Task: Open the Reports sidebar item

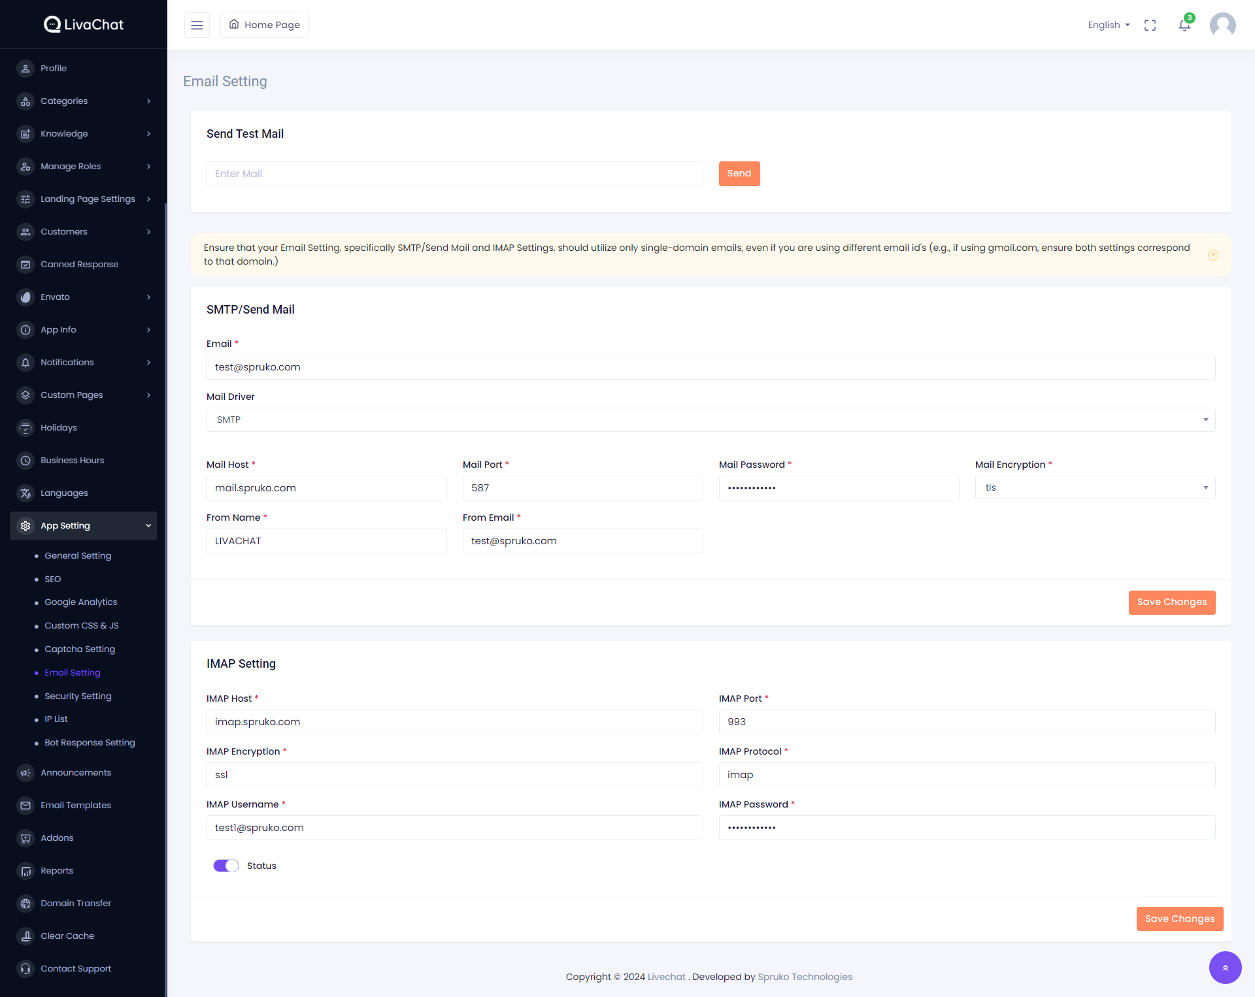Action: click(57, 870)
